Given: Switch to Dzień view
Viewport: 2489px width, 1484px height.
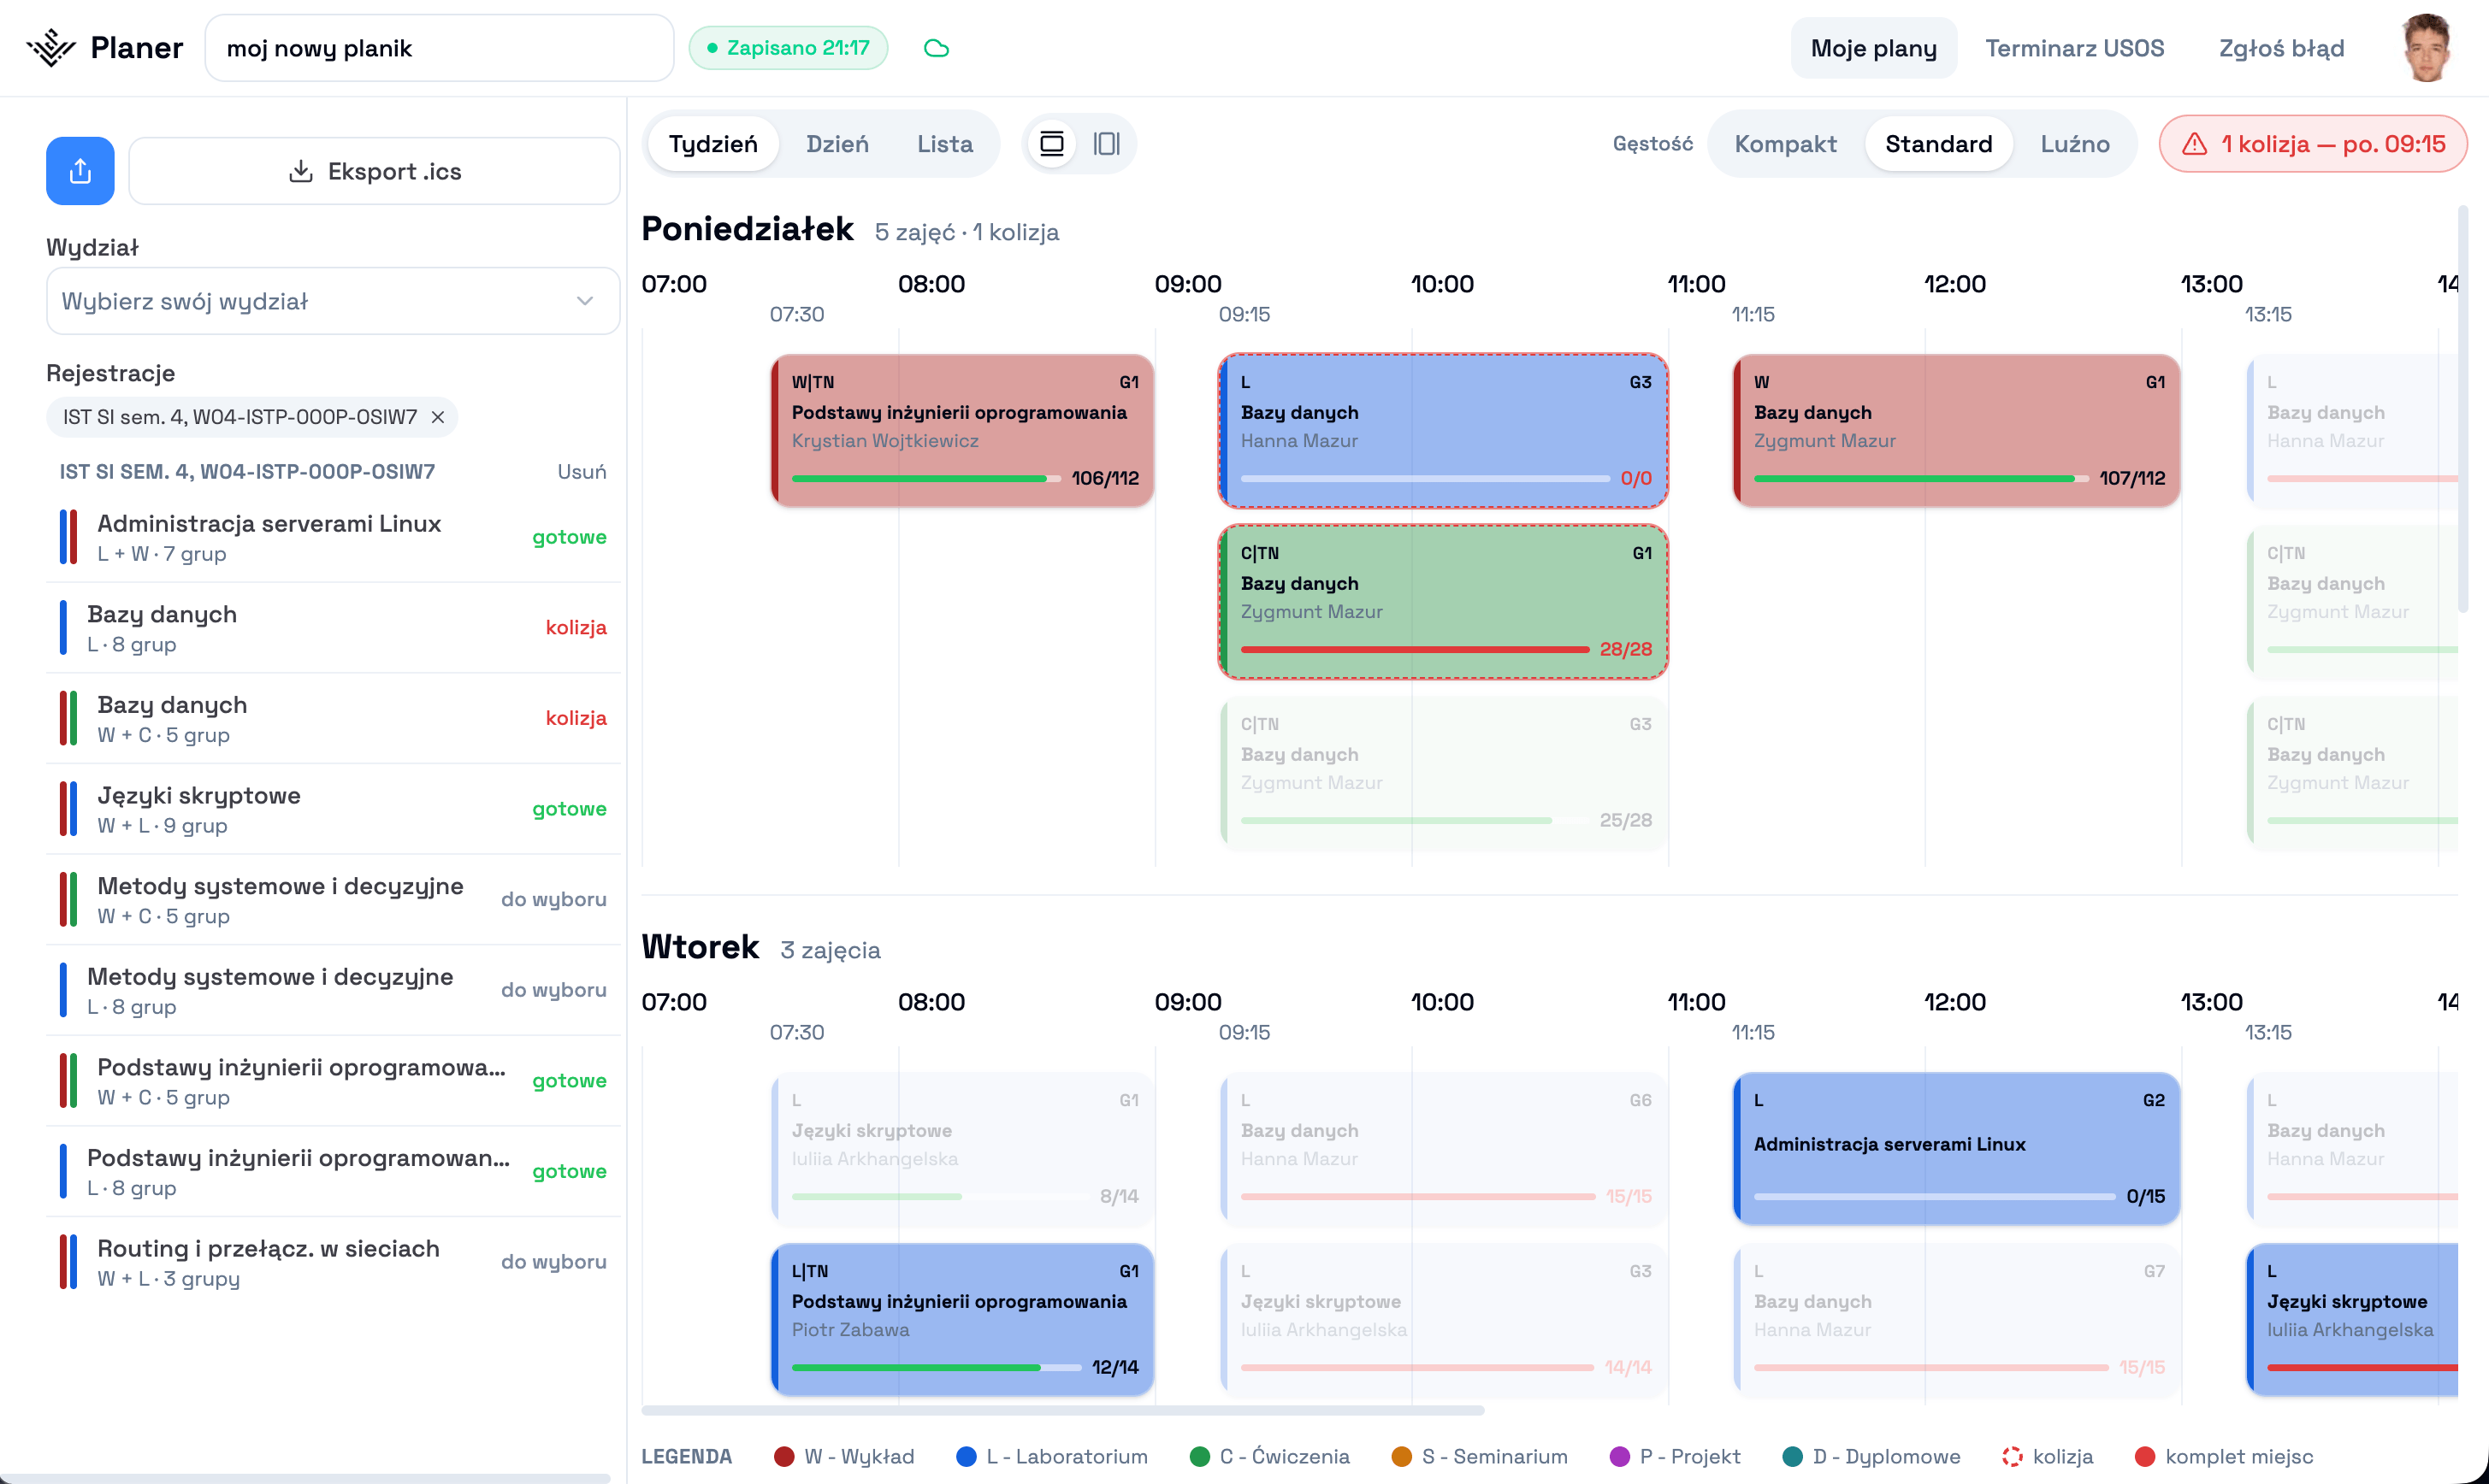Looking at the screenshot, I should 837,144.
